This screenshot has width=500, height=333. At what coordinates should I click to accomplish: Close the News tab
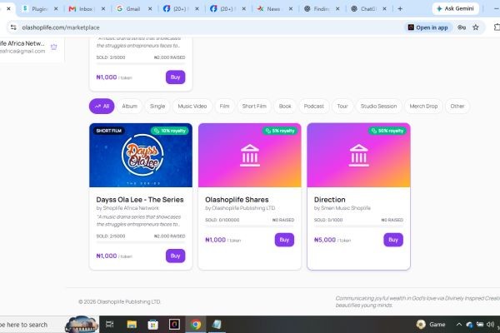point(291,9)
